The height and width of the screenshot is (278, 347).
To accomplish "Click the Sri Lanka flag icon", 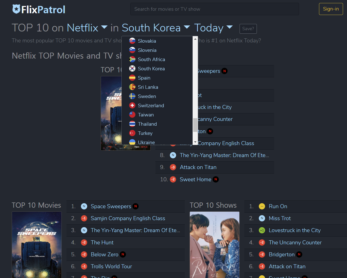I will 132,87.
